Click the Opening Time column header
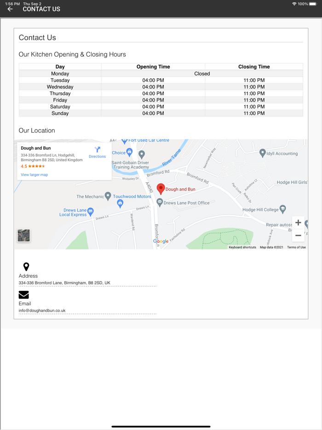Screen dimensions: 322x430 153,67
